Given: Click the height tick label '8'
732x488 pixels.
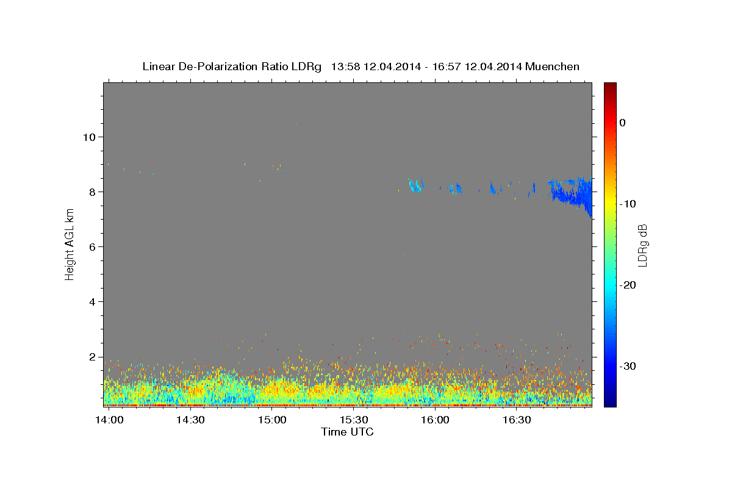Looking at the screenshot, I should click(x=92, y=192).
